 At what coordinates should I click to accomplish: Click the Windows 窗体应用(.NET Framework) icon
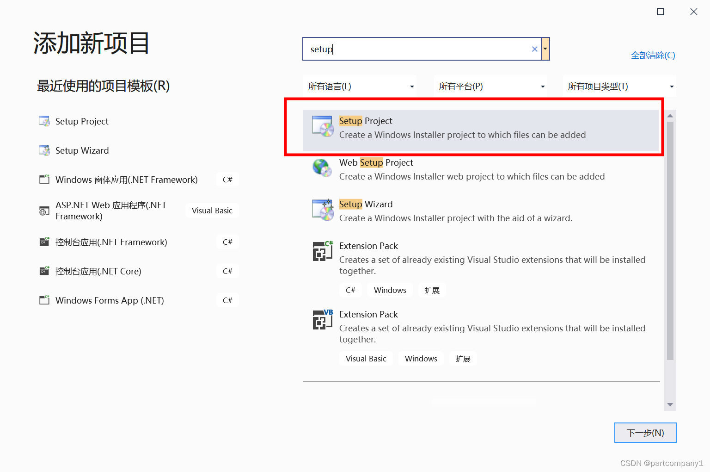44,180
